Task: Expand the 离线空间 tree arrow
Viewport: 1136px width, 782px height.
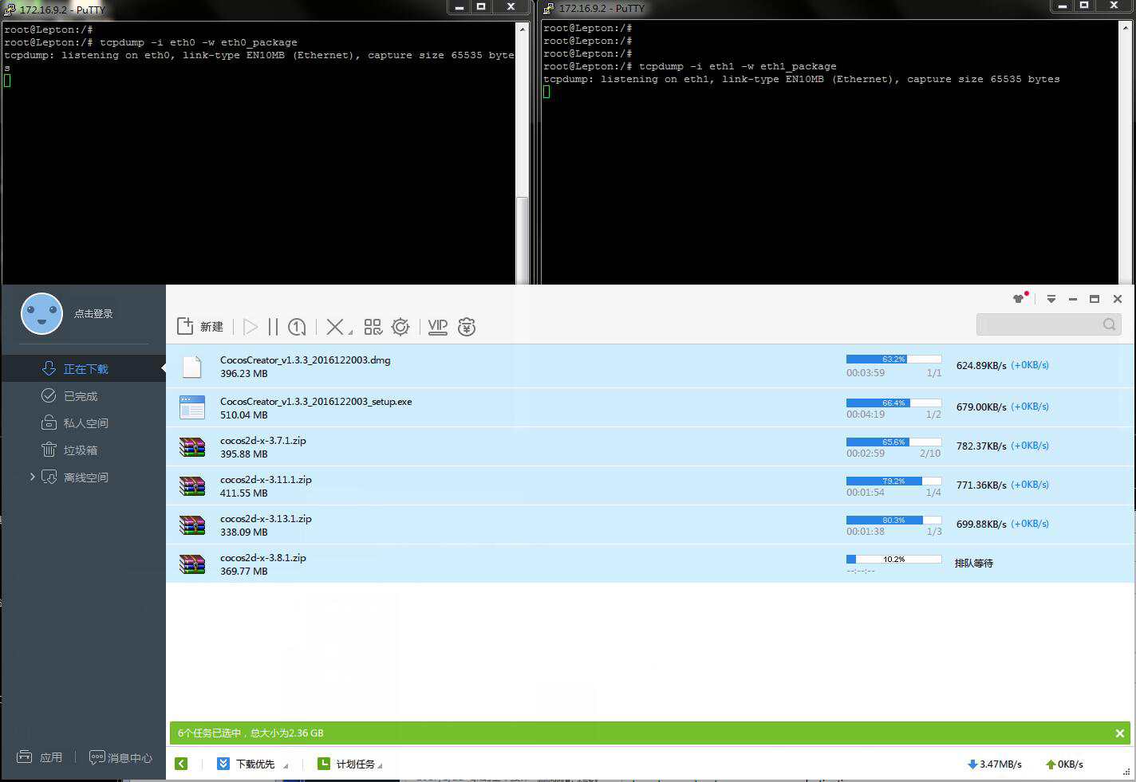Action: pos(32,477)
